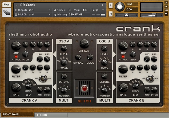Click OSC B multi NUMBER knob

click(104, 90)
